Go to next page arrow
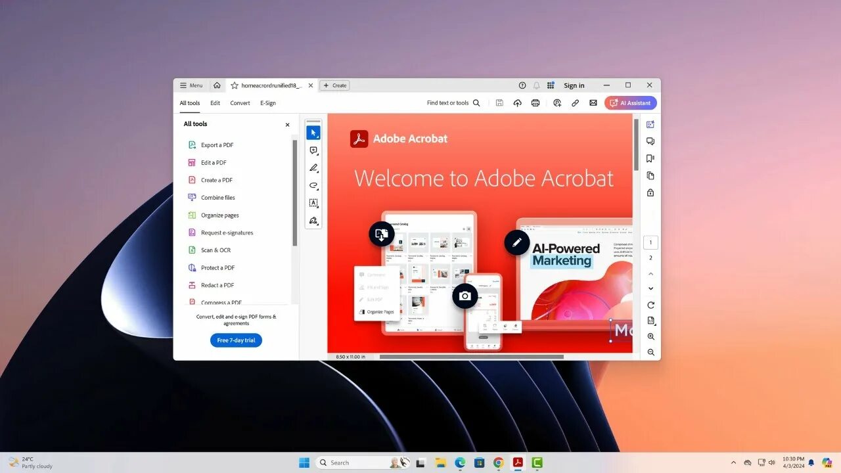Screen dimensions: 841x473 [x=650, y=288]
